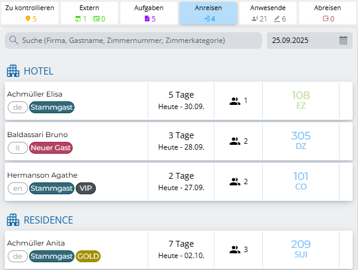This screenshot has width=358, height=270.
Task: Switch to the Zu kontrollieren tab
Action: (30, 13)
